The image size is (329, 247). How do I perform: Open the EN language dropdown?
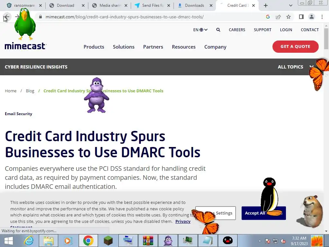point(200,30)
